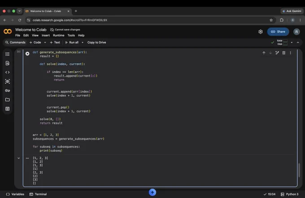
Task: Open the Runtime menu
Action: (x=59, y=35)
